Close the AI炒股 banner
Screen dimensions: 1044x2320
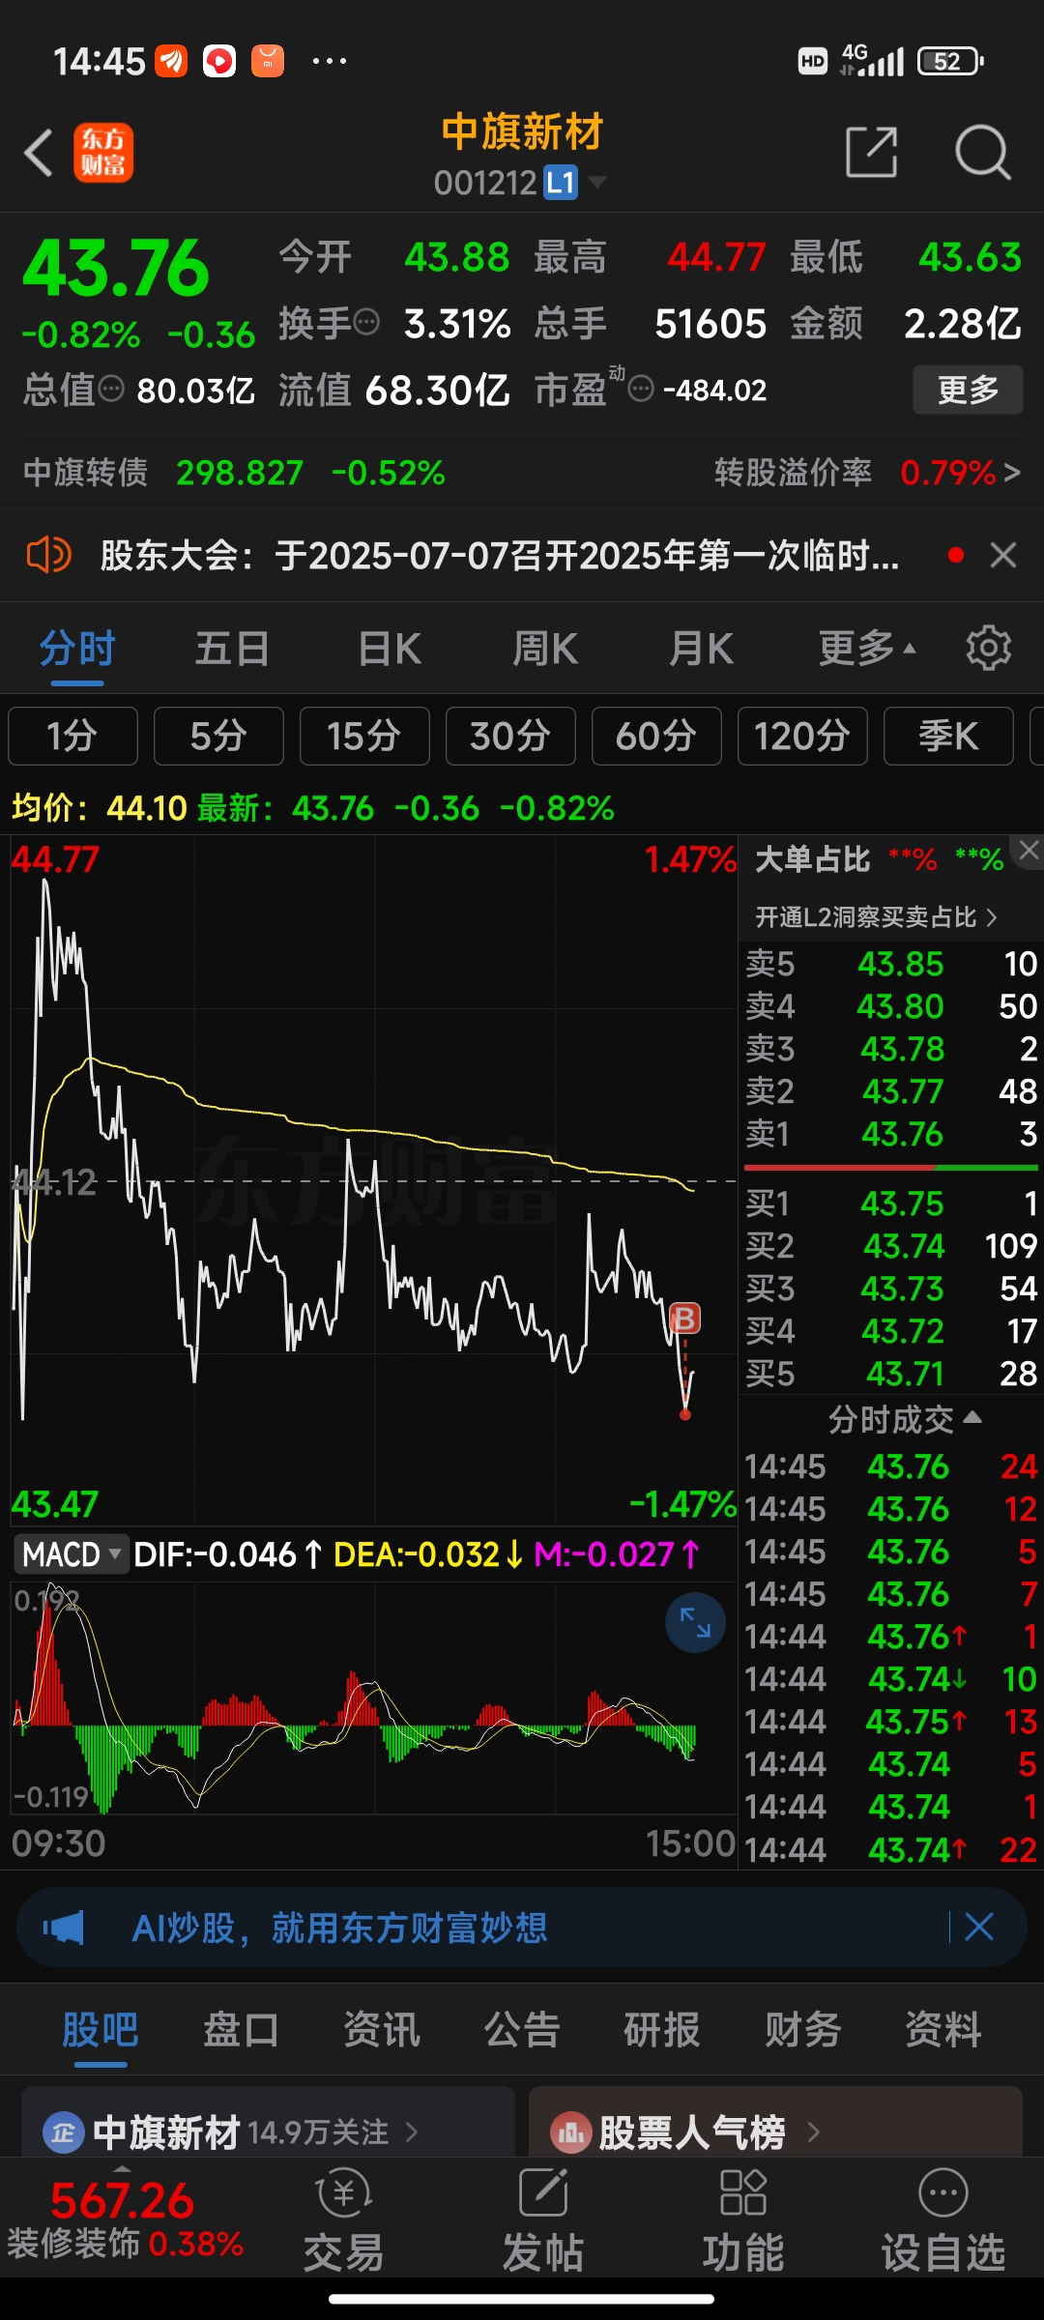(979, 1928)
